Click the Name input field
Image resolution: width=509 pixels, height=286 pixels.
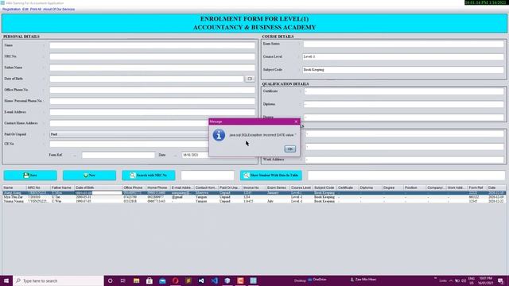[152, 45]
